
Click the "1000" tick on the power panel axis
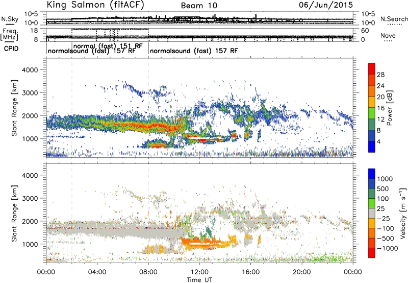[30, 138]
